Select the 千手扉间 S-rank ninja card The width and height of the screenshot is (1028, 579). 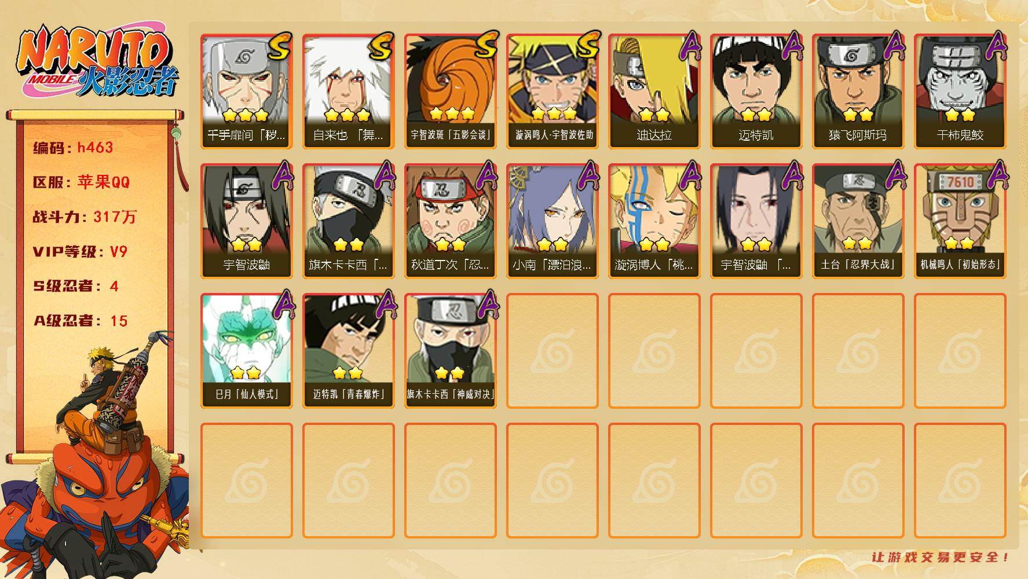pos(246,91)
